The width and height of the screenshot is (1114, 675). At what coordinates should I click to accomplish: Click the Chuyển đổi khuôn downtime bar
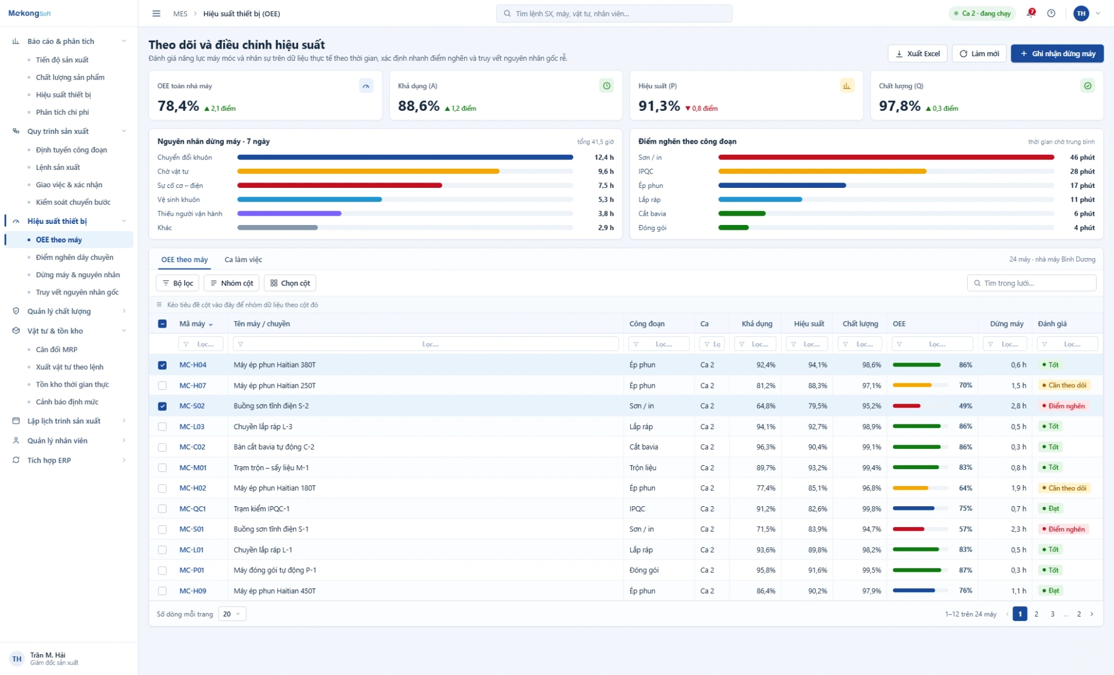(405, 158)
